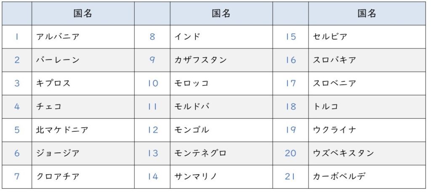The height and width of the screenshot is (192, 431).
Task: Click the キプロス table entry
Action: click(83, 84)
